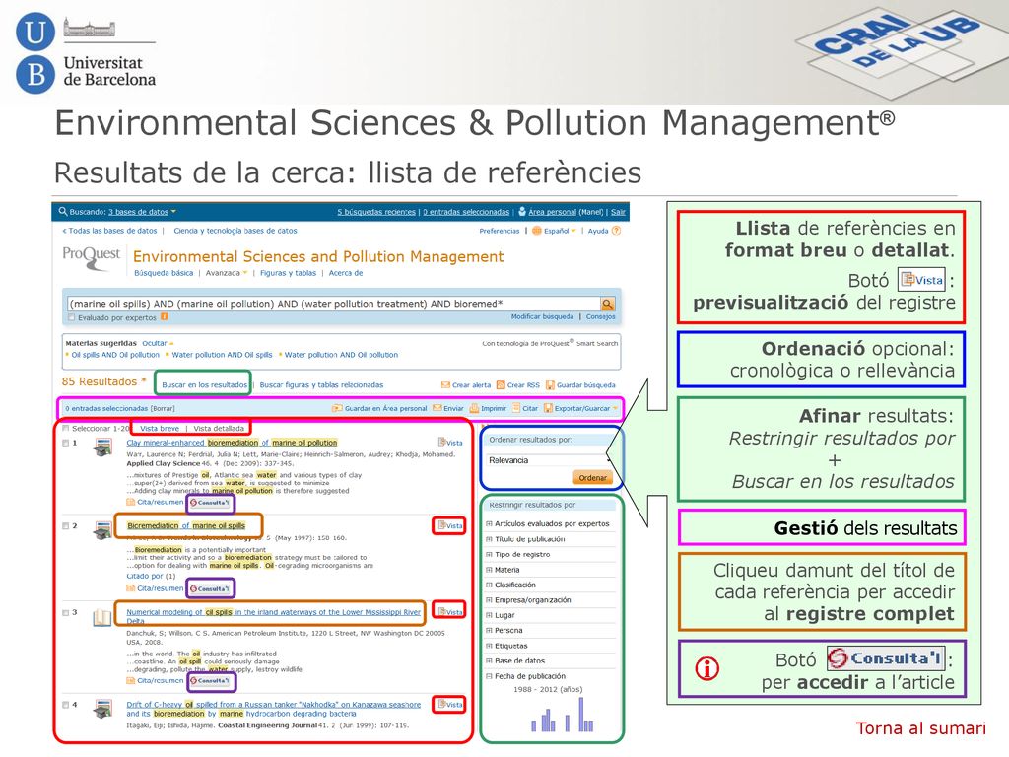Screen dimensions: 1009x757
Task: Click the Consulta'l button under result 3
Action: coord(210,680)
